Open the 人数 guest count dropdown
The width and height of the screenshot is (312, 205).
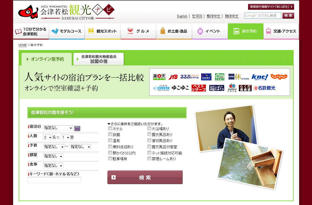pos(48,137)
